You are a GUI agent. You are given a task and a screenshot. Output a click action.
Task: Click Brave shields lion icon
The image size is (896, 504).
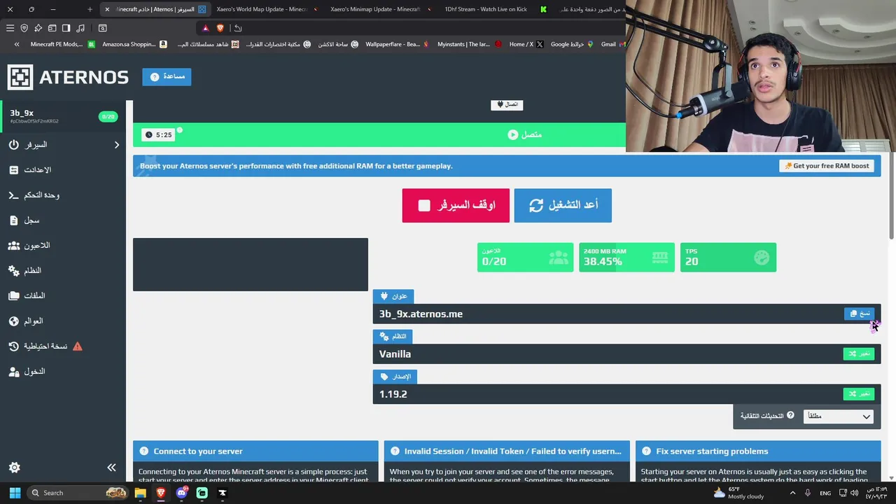pyautogui.click(x=220, y=28)
